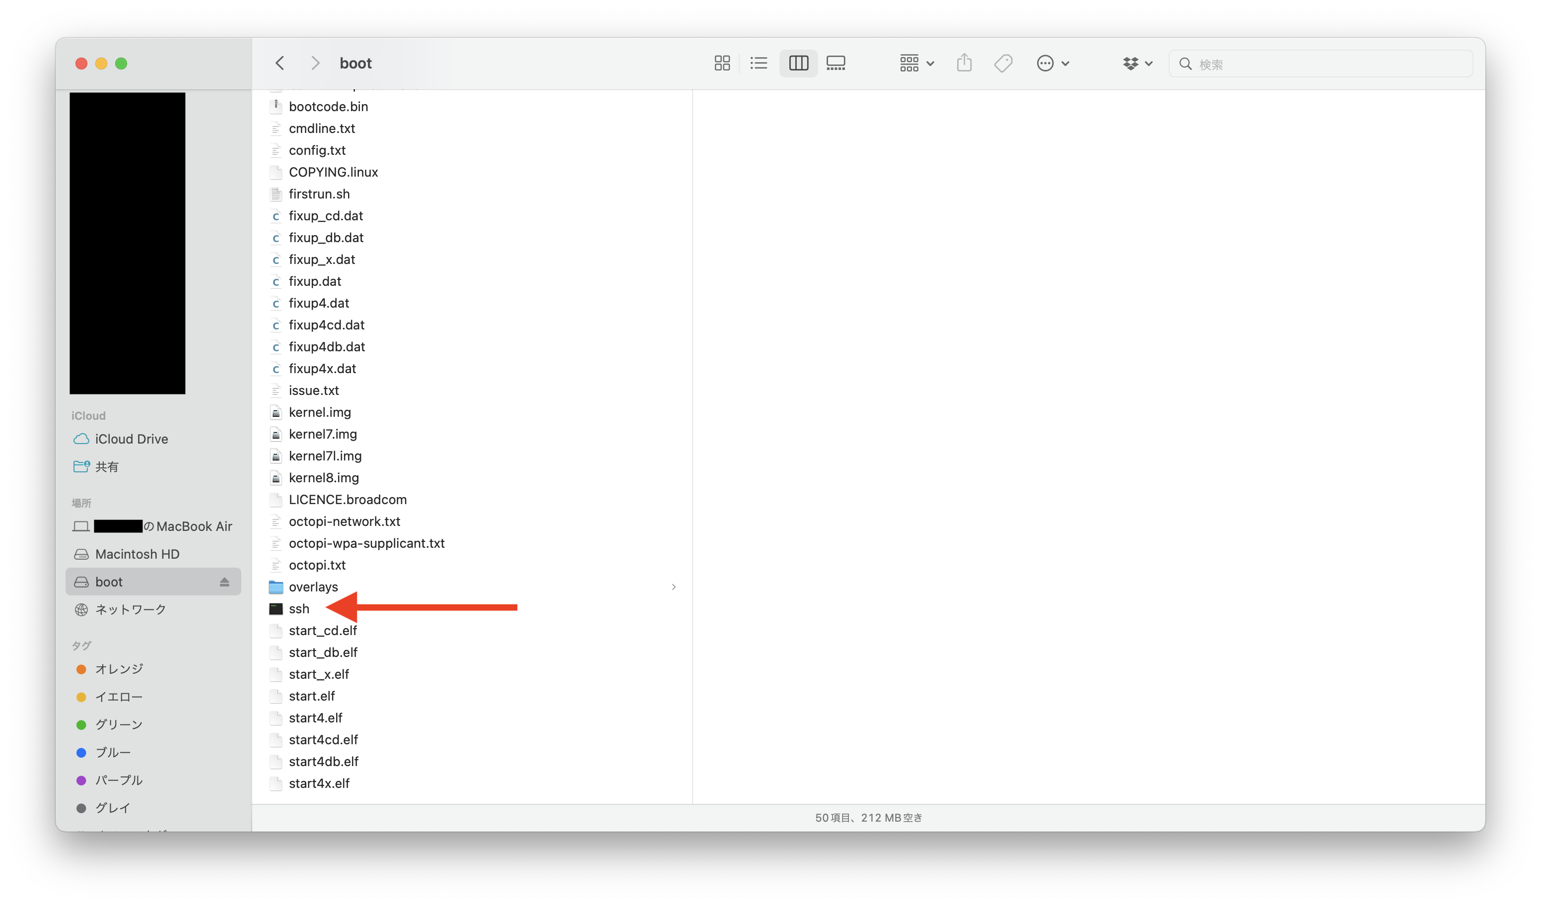Eject the boot volume

[224, 582]
